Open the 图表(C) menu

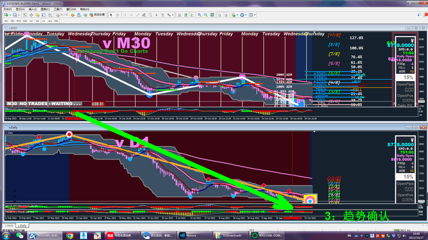[x=45, y=9]
